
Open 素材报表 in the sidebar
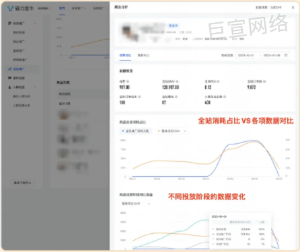pos(19,78)
